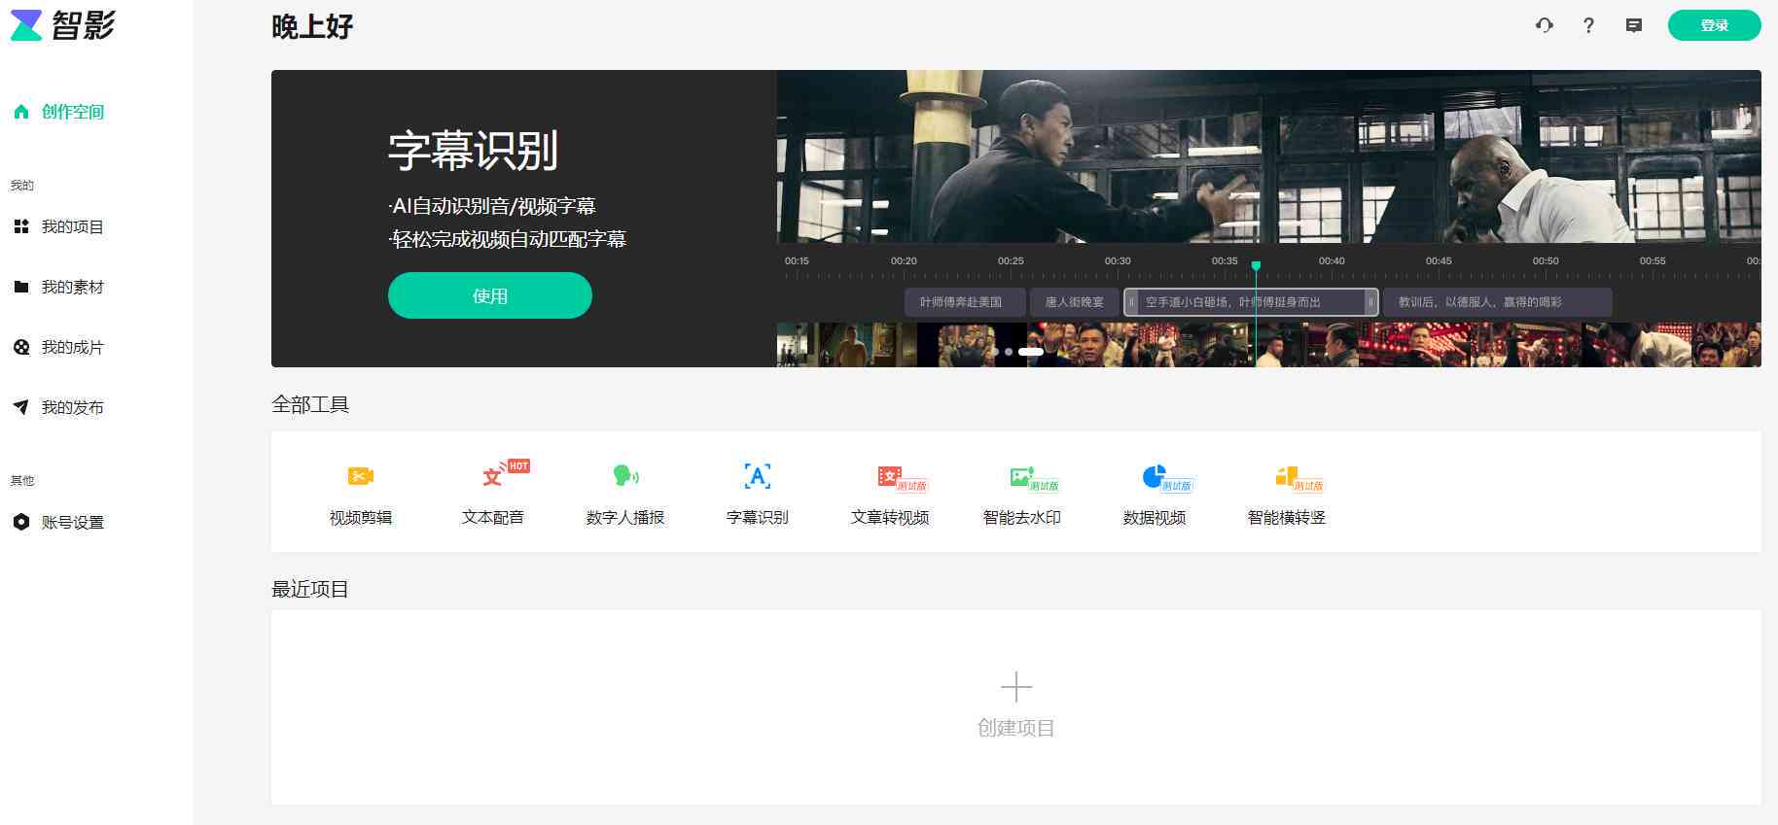Click the 我的素材 folder icon
This screenshot has width=1778, height=825.
[x=21, y=287]
